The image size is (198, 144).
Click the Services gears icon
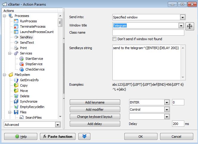(x=16, y=53)
